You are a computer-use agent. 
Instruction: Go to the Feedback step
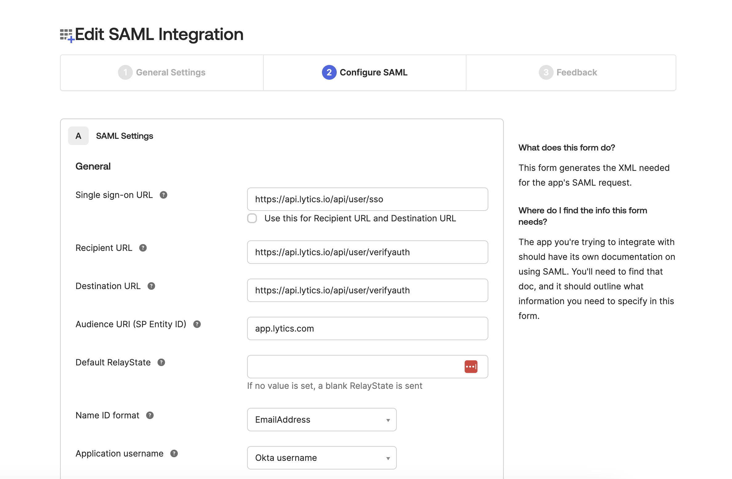point(571,73)
